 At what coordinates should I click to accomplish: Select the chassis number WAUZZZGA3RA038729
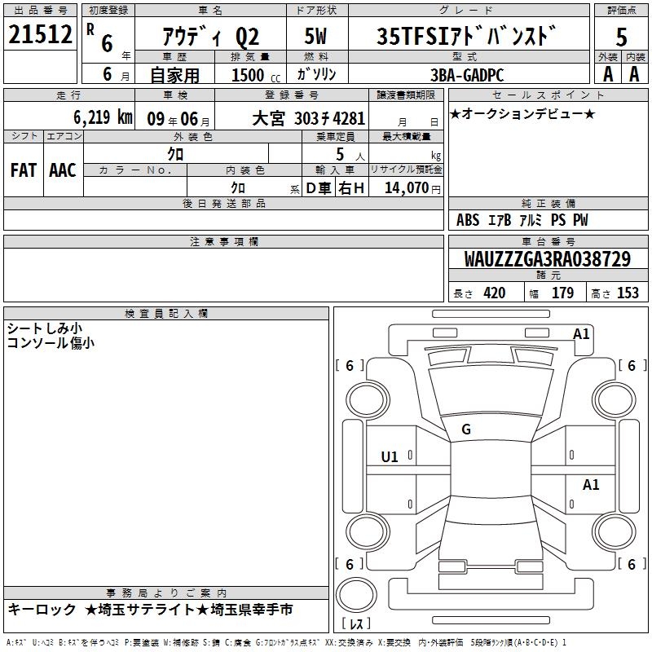(547, 259)
